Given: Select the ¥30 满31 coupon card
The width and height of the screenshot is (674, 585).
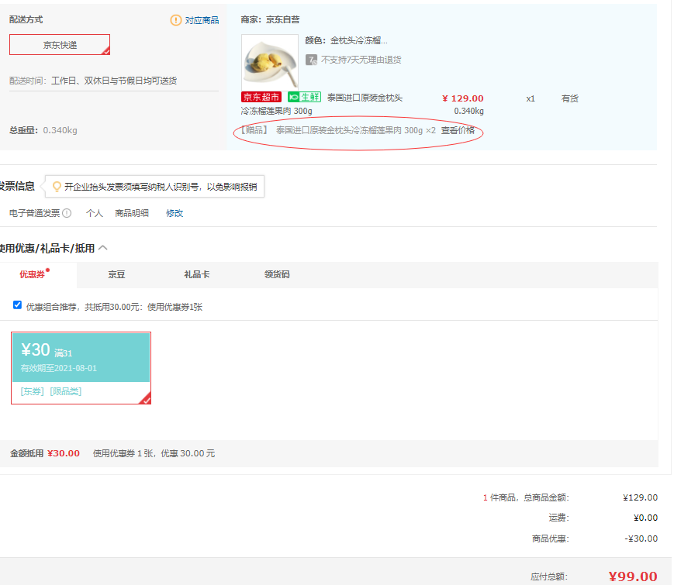Looking at the screenshot, I should coord(81,368).
